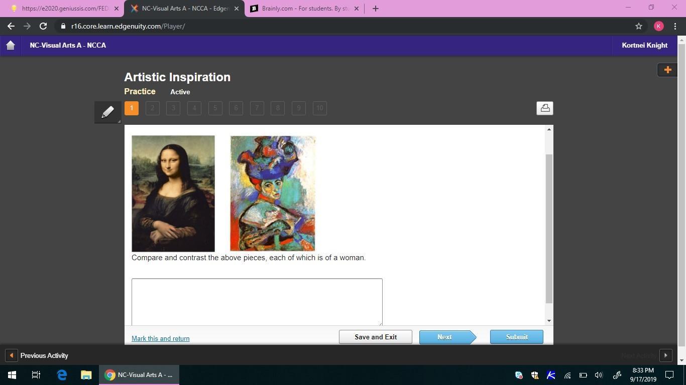Click the print icon button
The height and width of the screenshot is (385, 686).
pos(545,108)
